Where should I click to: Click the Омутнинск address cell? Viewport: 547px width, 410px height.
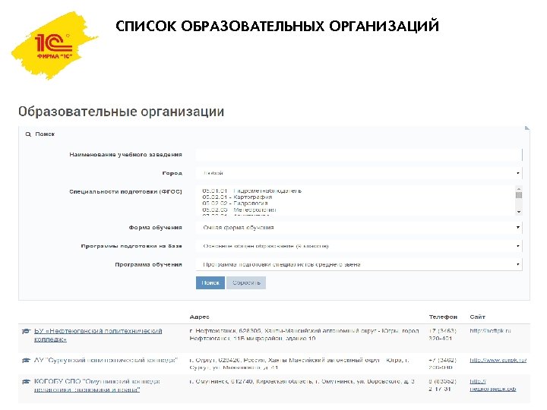click(x=302, y=382)
